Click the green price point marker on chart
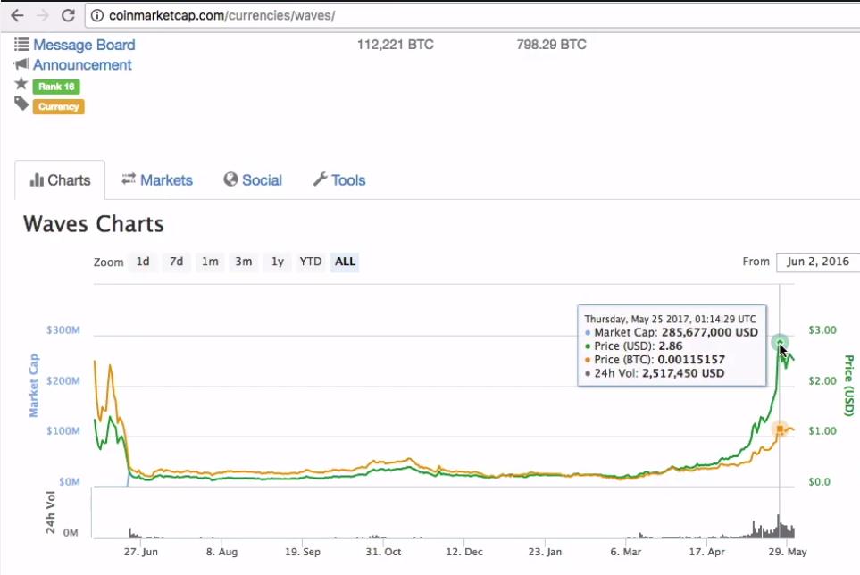860x575 pixels. click(x=780, y=343)
